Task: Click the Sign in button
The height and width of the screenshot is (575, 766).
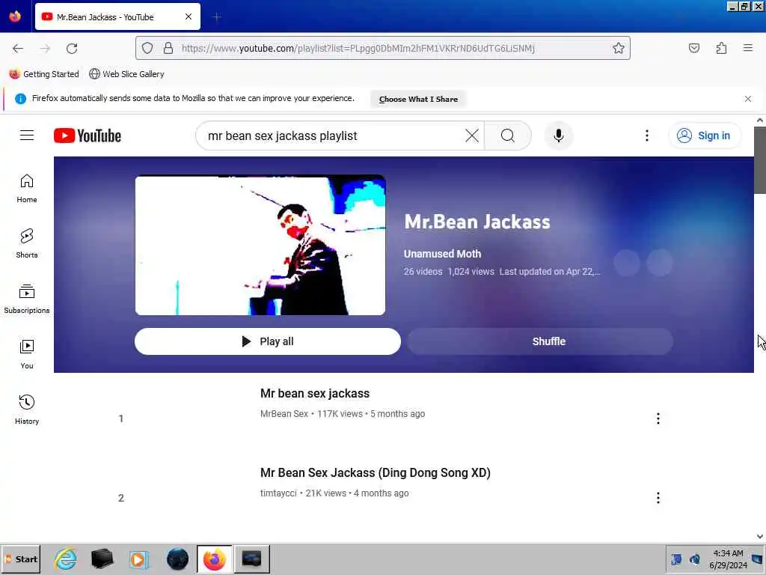Action: coord(705,136)
